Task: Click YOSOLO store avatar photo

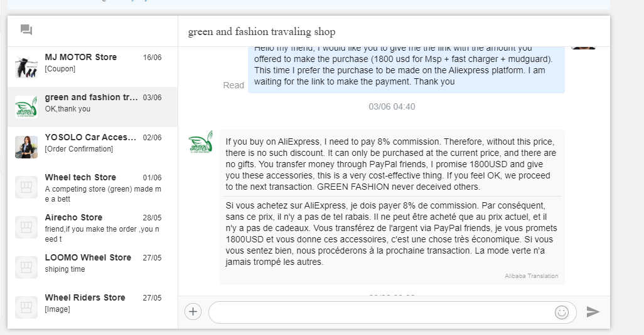Action: [26, 147]
